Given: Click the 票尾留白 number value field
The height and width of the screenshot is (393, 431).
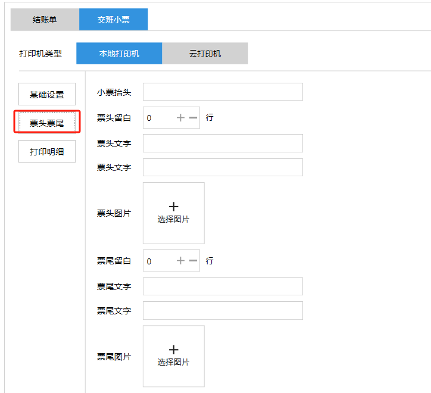Looking at the screenshot, I should tap(158, 261).
